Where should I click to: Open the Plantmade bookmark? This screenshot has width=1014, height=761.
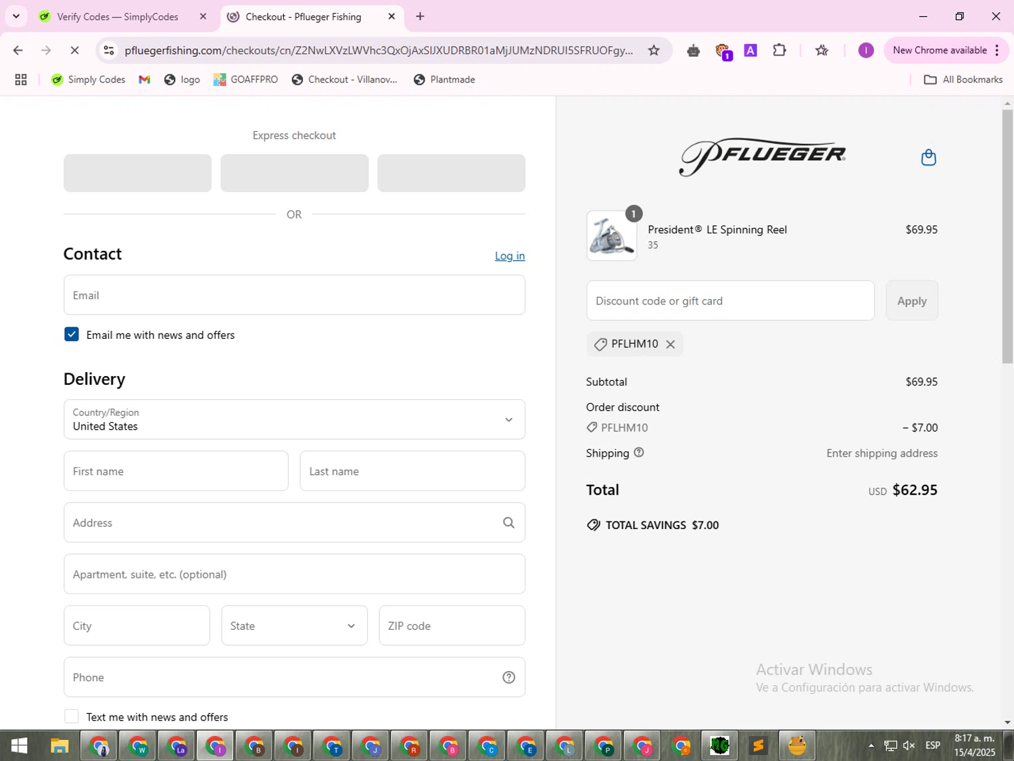click(445, 80)
